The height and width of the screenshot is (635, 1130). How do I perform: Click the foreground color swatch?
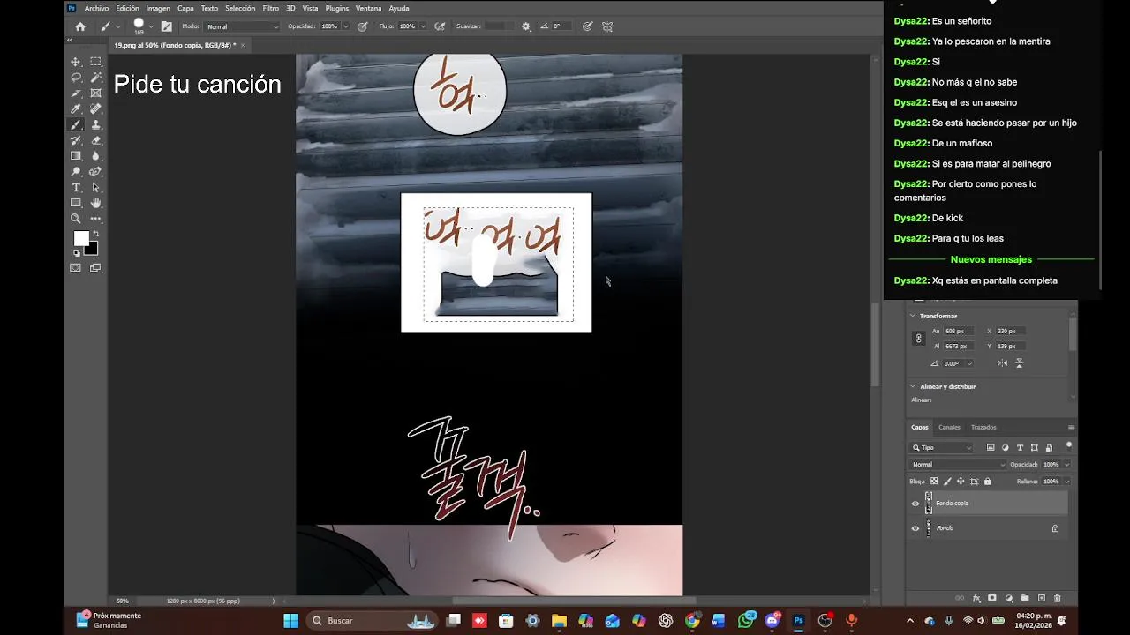81,239
